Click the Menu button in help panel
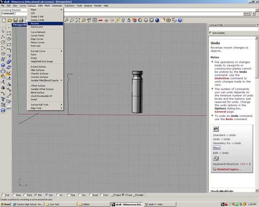The width and height of the screenshot is (259, 207). (x=216, y=148)
